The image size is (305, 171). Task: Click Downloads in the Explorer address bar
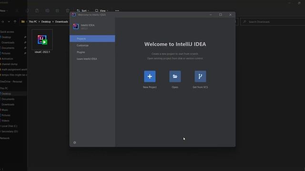point(61,22)
